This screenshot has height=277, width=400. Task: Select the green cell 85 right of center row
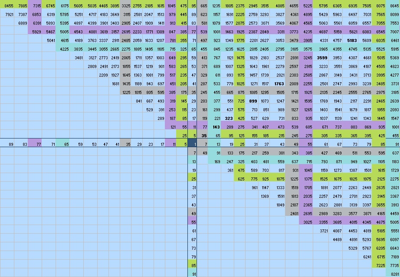[x=384, y=143]
